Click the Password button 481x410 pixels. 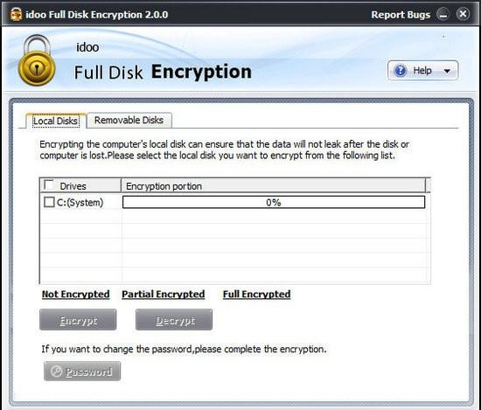82,372
